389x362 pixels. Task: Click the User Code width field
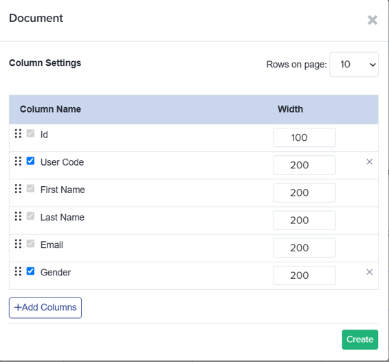coord(304,165)
